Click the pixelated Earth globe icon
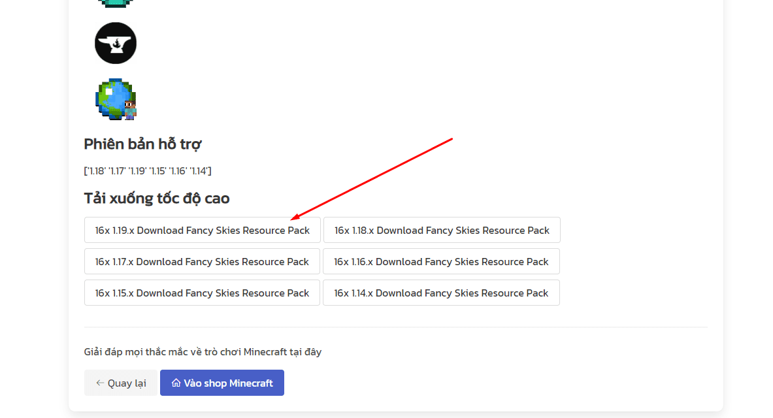The image size is (773, 418). (116, 99)
